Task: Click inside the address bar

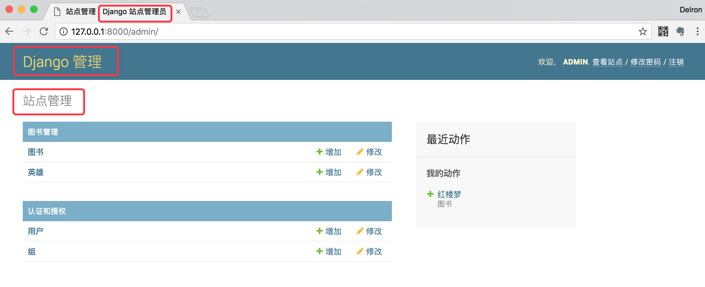Action: 185,31
